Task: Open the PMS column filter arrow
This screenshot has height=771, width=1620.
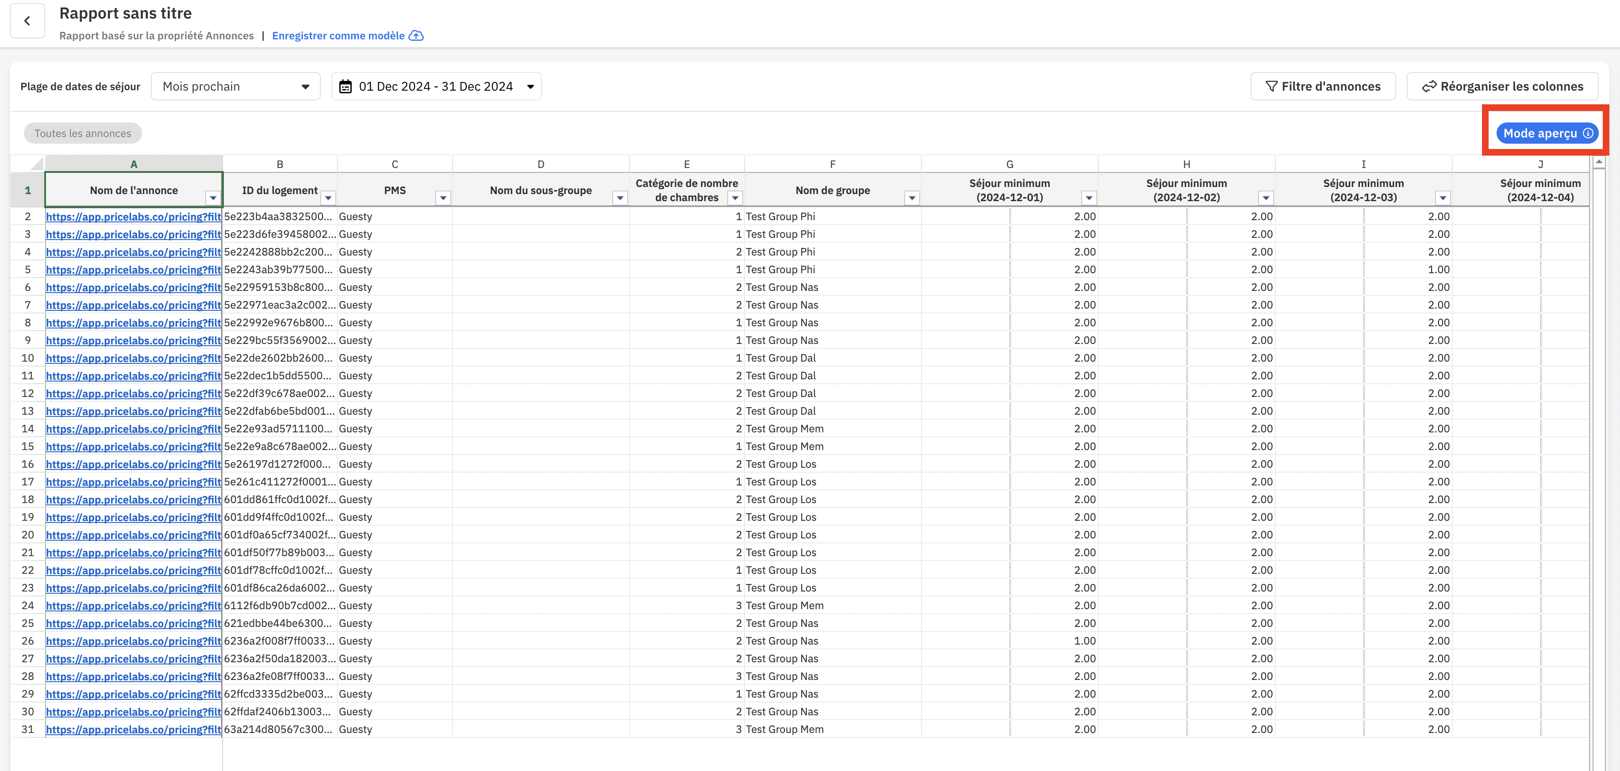Action: click(x=443, y=198)
